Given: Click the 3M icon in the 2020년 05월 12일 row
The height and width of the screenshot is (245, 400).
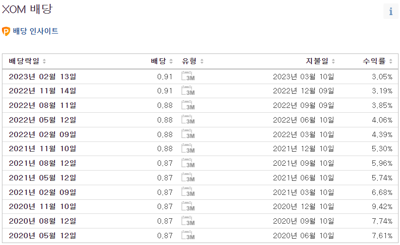Looking at the screenshot, I should (x=188, y=236).
